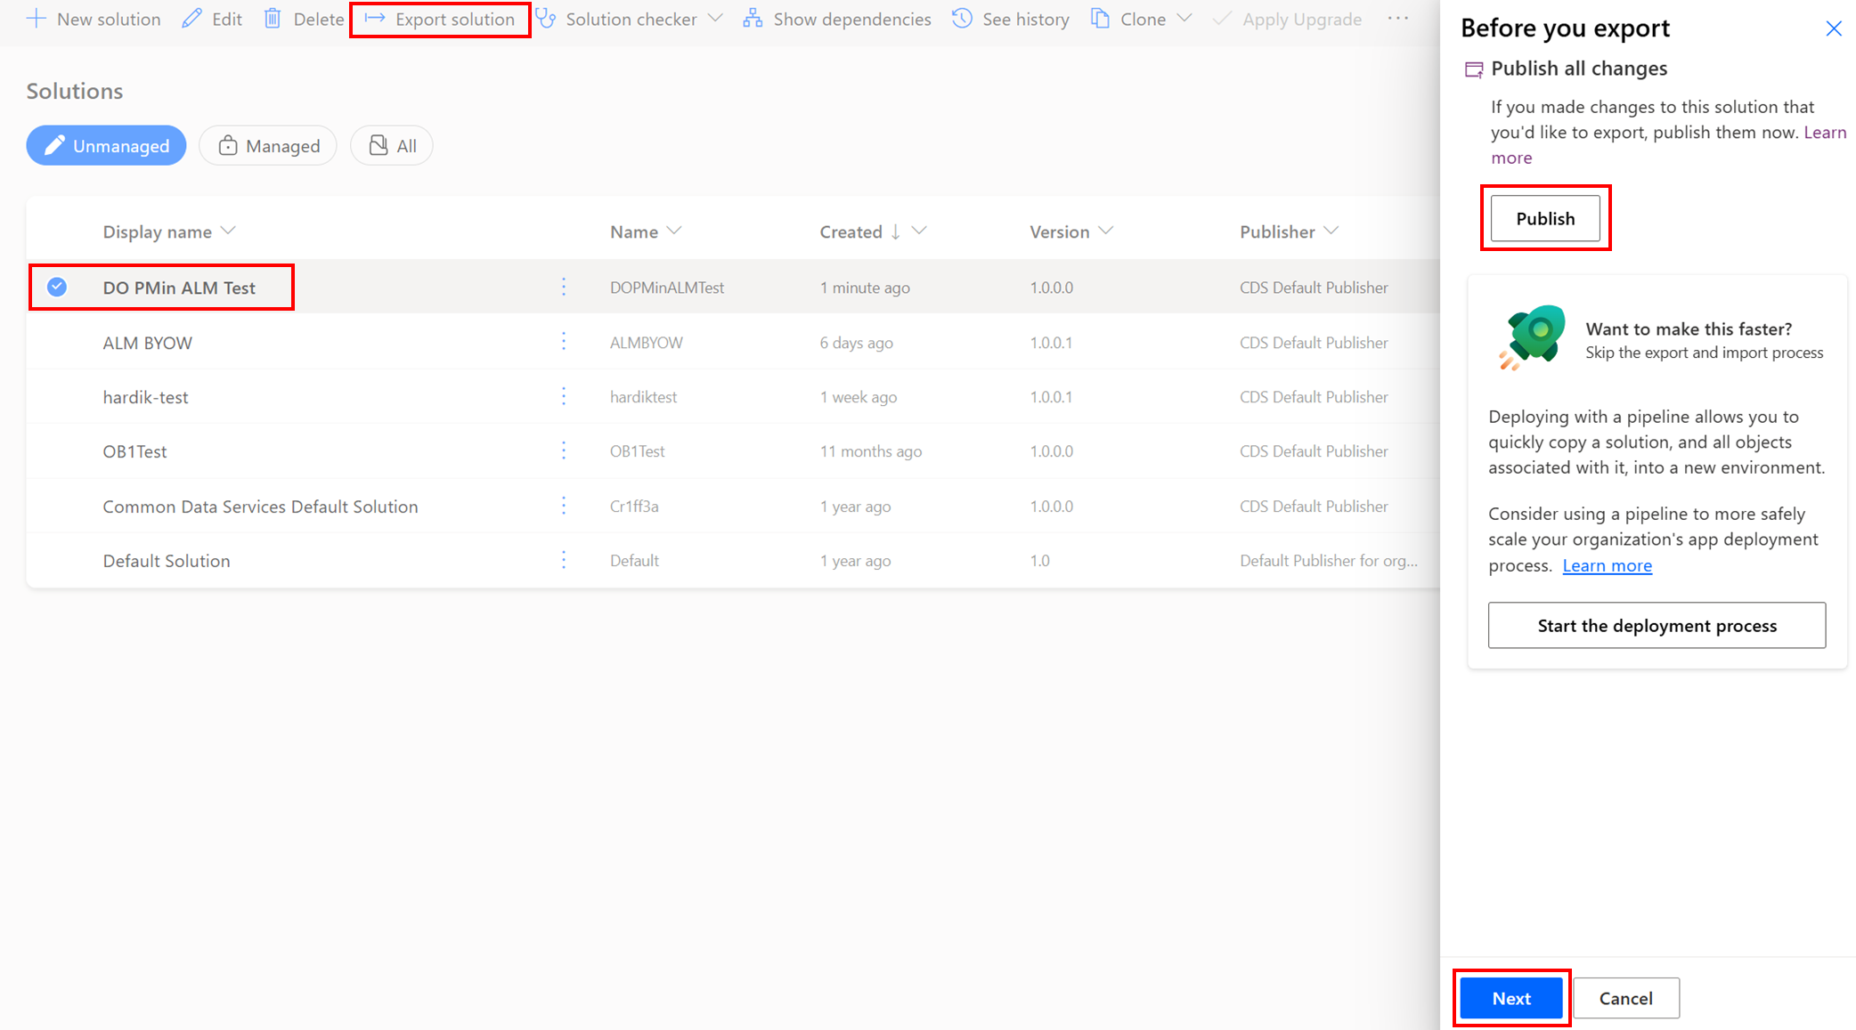The width and height of the screenshot is (1856, 1030).
Task: Check the DO PMin ALM Test checkbox
Action: tap(57, 288)
